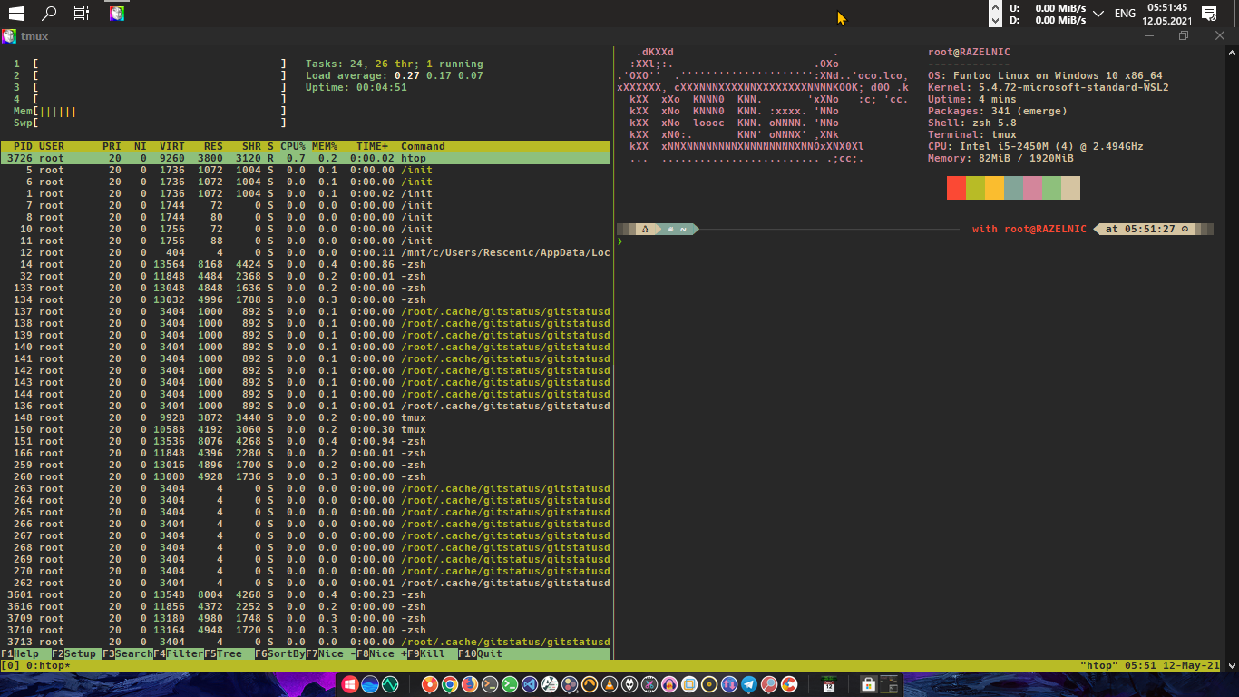Image resolution: width=1239 pixels, height=697 pixels.
Task: Sort htop by the CPU% column header
Action: click(x=293, y=146)
